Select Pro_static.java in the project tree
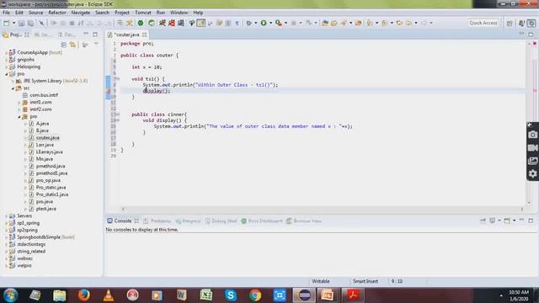The width and height of the screenshot is (539, 303). click(51, 188)
